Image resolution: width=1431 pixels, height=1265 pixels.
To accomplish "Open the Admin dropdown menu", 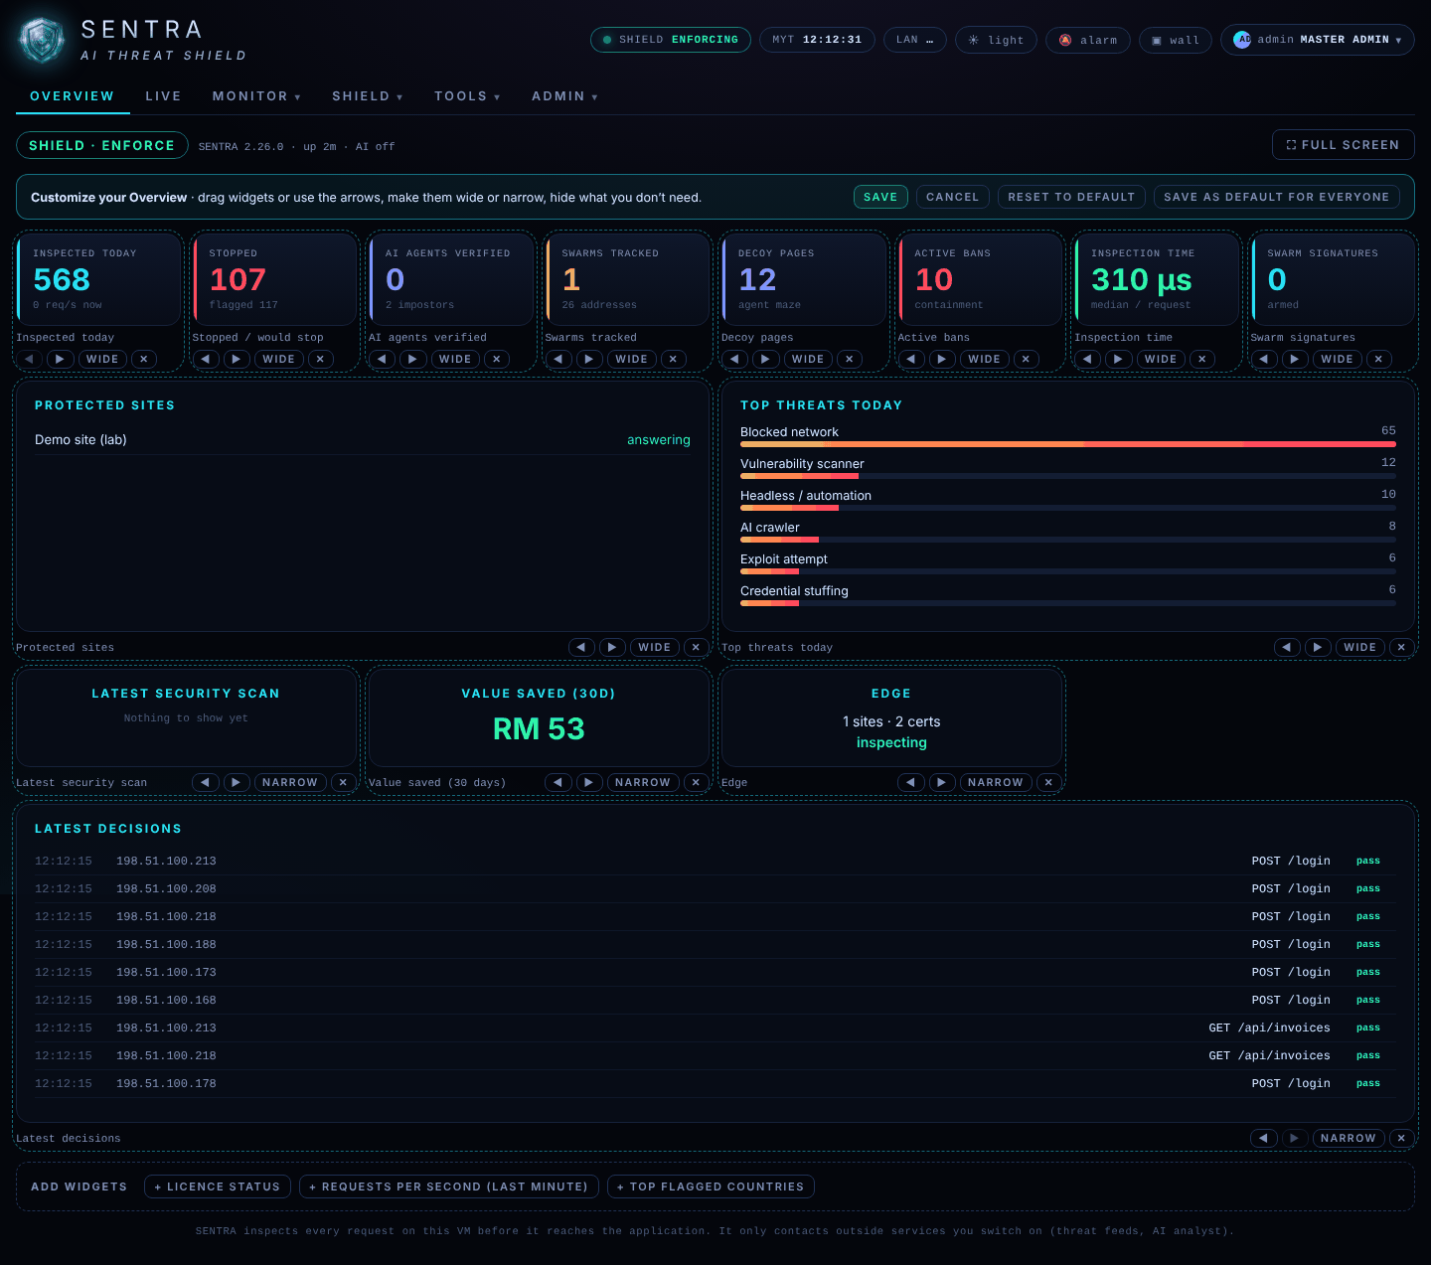I will (x=564, y=96).
